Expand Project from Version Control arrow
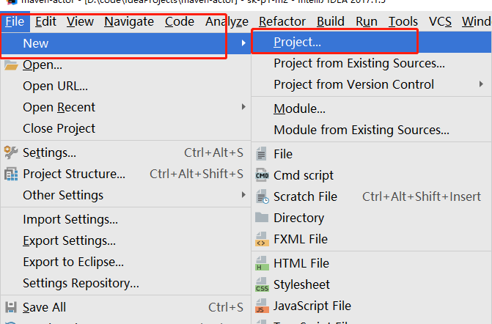 tap(482, 84)
